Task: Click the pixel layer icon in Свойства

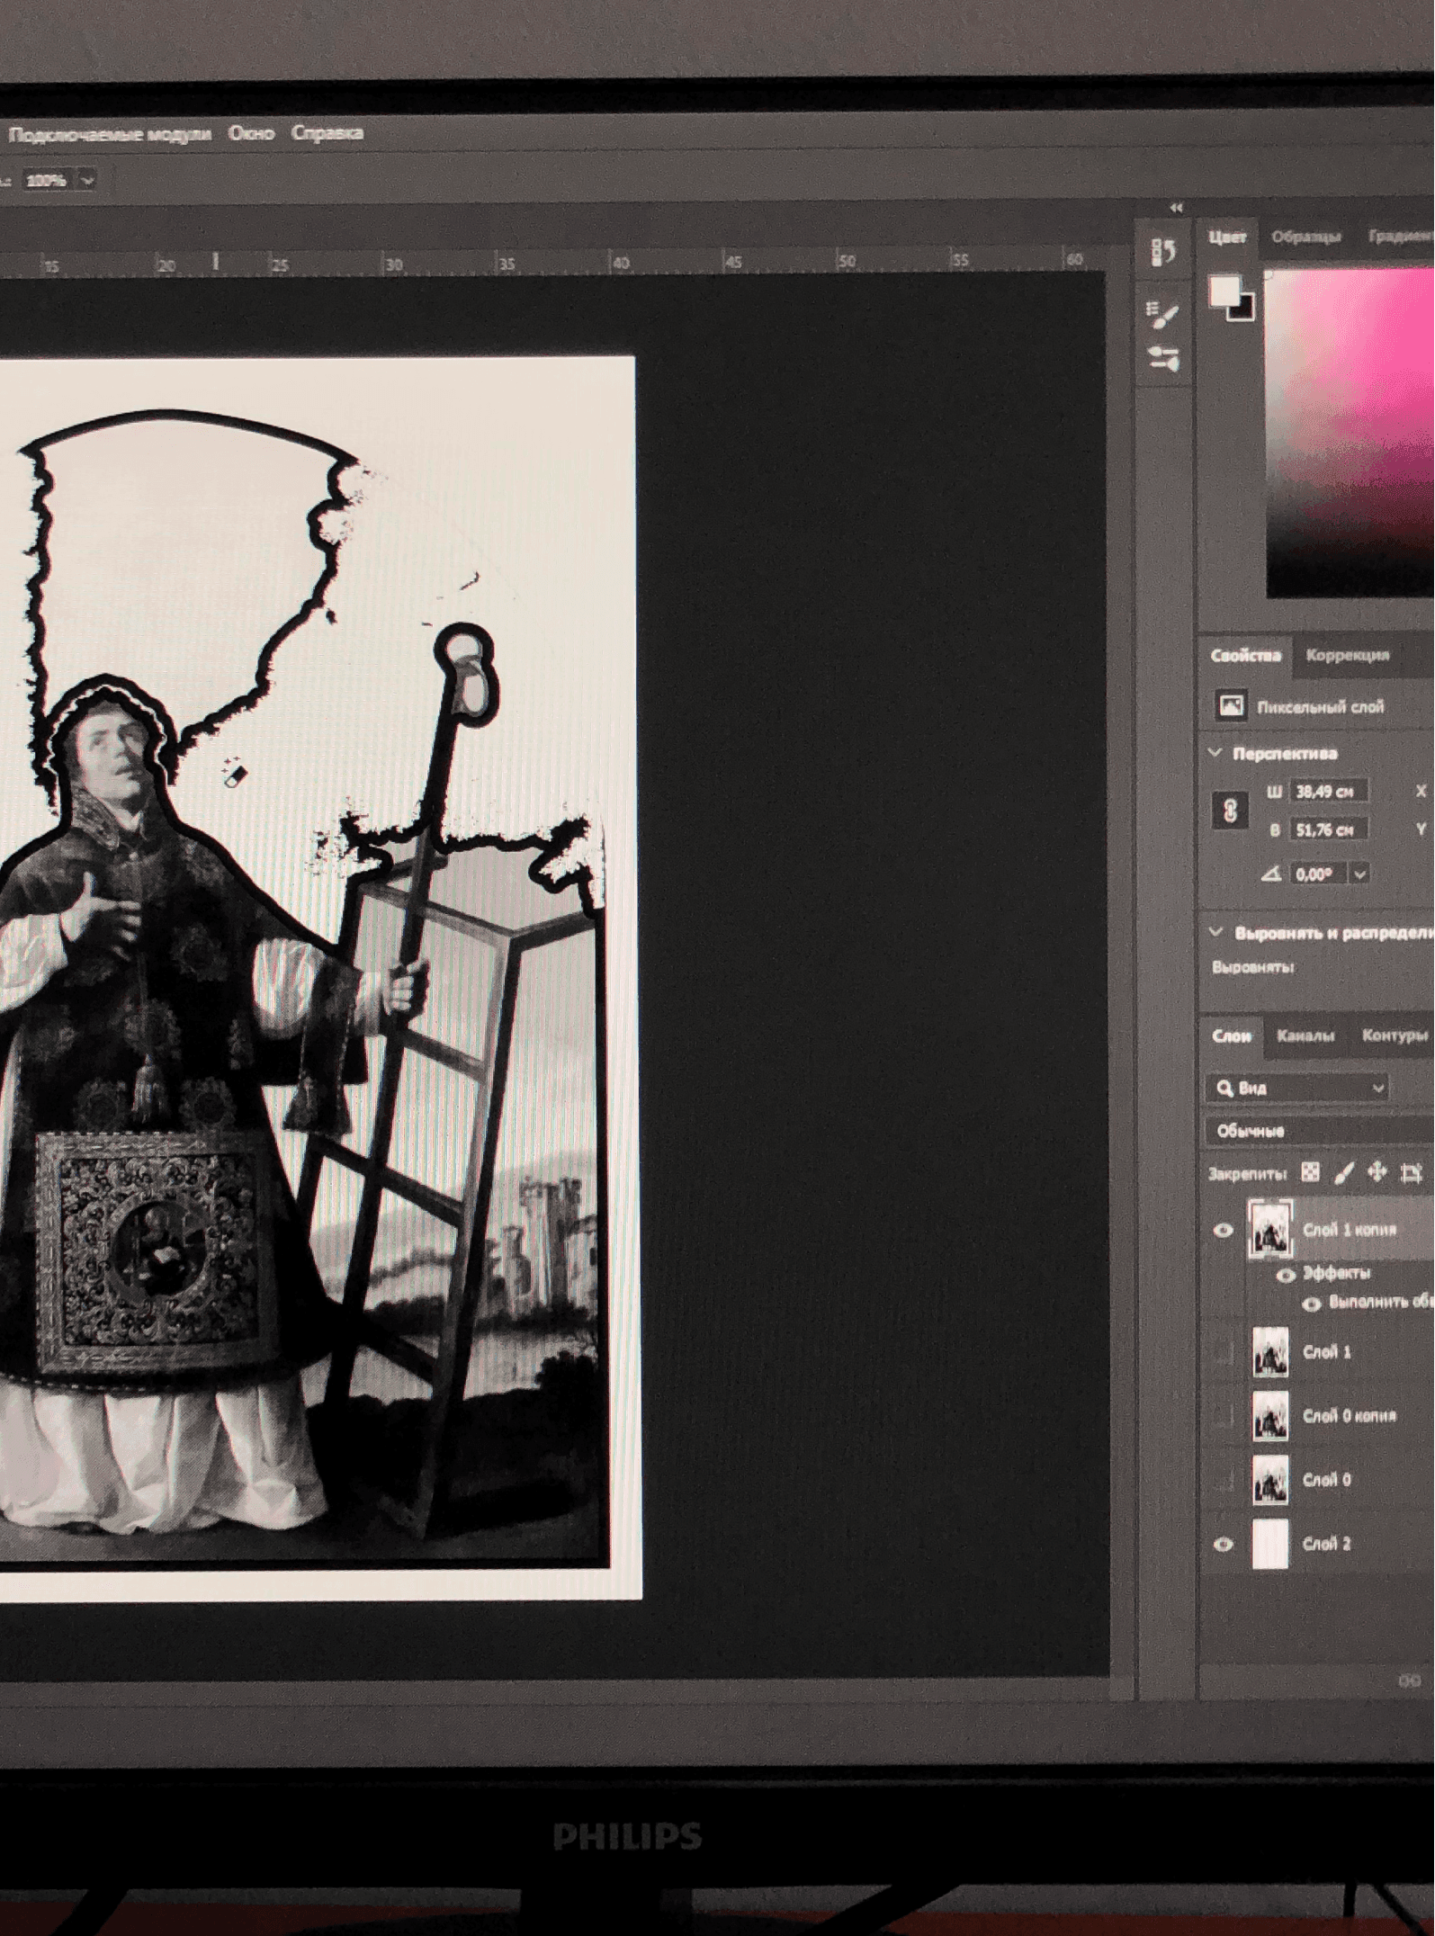Action: [1231, 705]
